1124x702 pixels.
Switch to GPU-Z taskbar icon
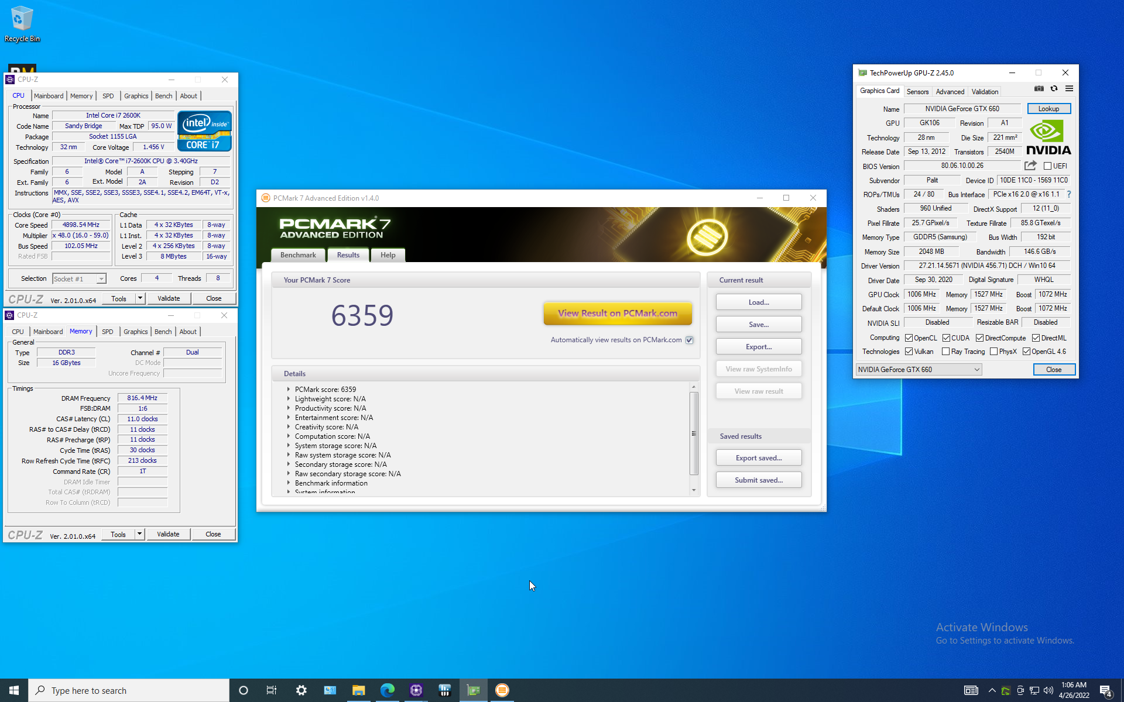[x=473, y=690]
